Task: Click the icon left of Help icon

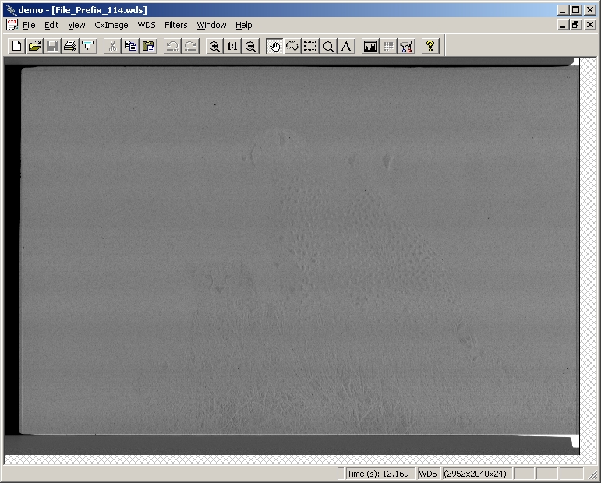Action: point(406,46)
